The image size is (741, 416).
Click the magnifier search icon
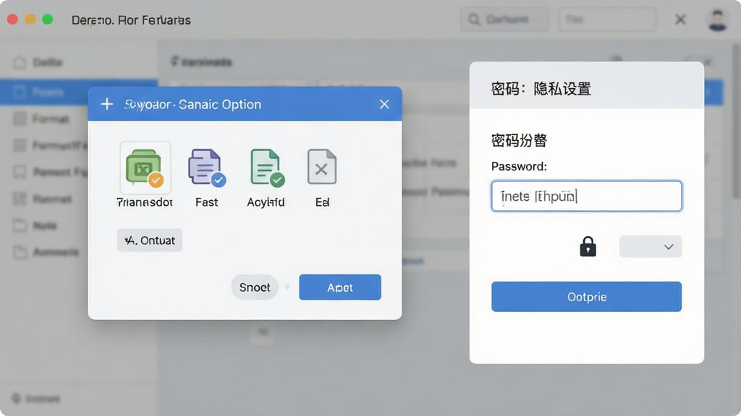pos(474,19)
